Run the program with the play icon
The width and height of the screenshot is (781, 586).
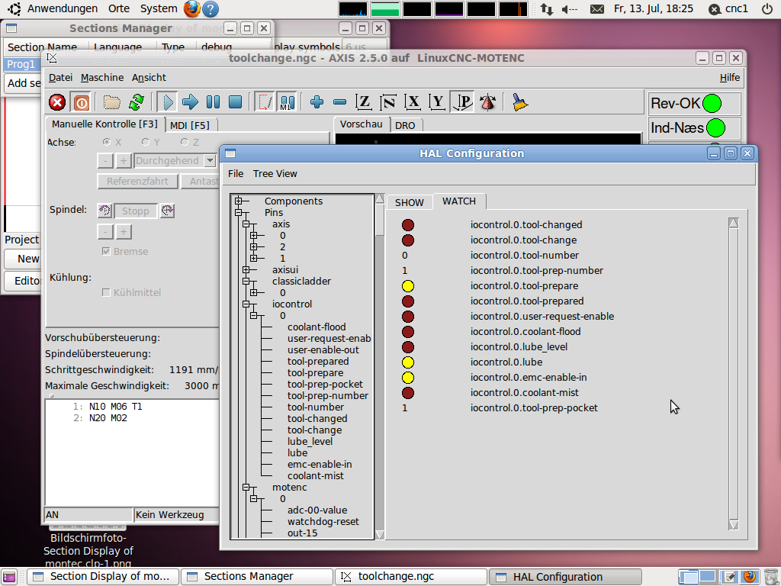point(167,103)
